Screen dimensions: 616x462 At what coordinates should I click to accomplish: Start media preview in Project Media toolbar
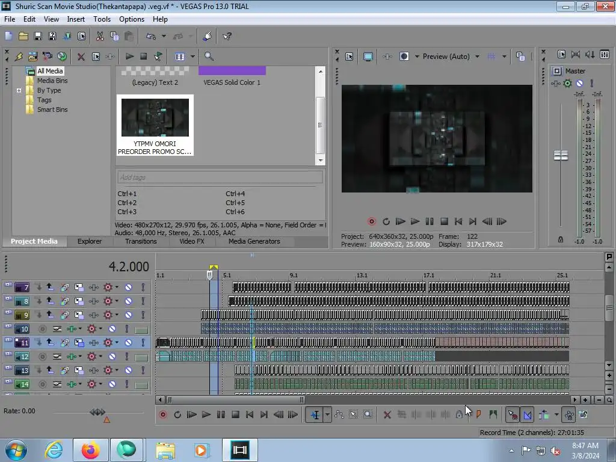pos(129,57)
